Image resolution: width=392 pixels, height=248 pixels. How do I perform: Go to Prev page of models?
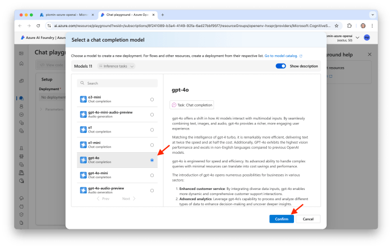[103, 199]
